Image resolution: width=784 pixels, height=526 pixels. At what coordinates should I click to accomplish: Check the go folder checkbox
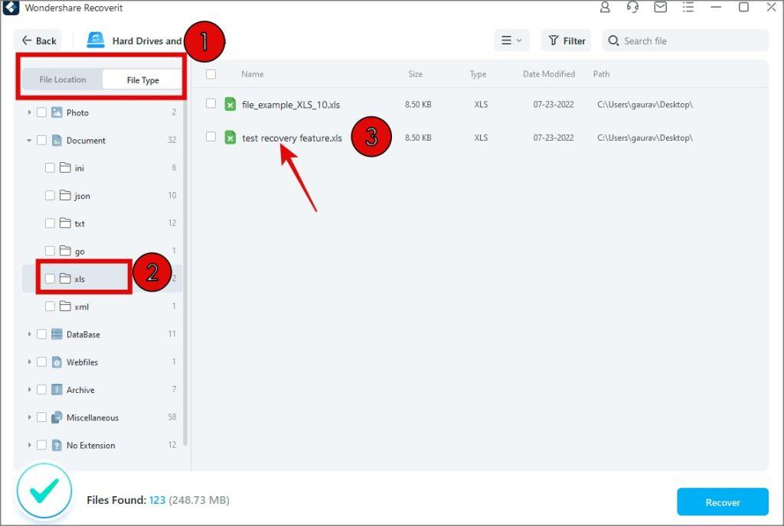point(50,251)
